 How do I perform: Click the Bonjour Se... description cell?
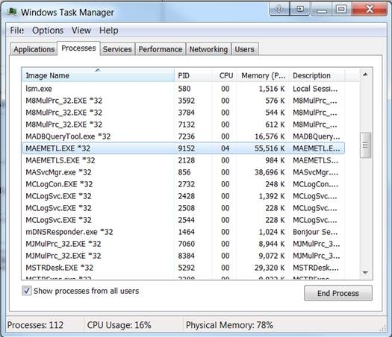point(315,232)
